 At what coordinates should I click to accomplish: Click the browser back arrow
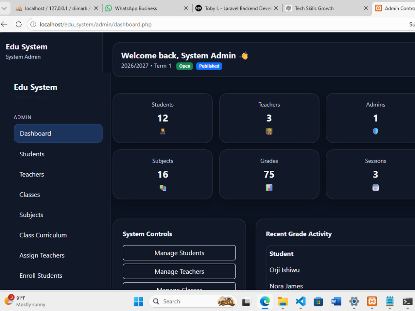click(x=4, y=24)
